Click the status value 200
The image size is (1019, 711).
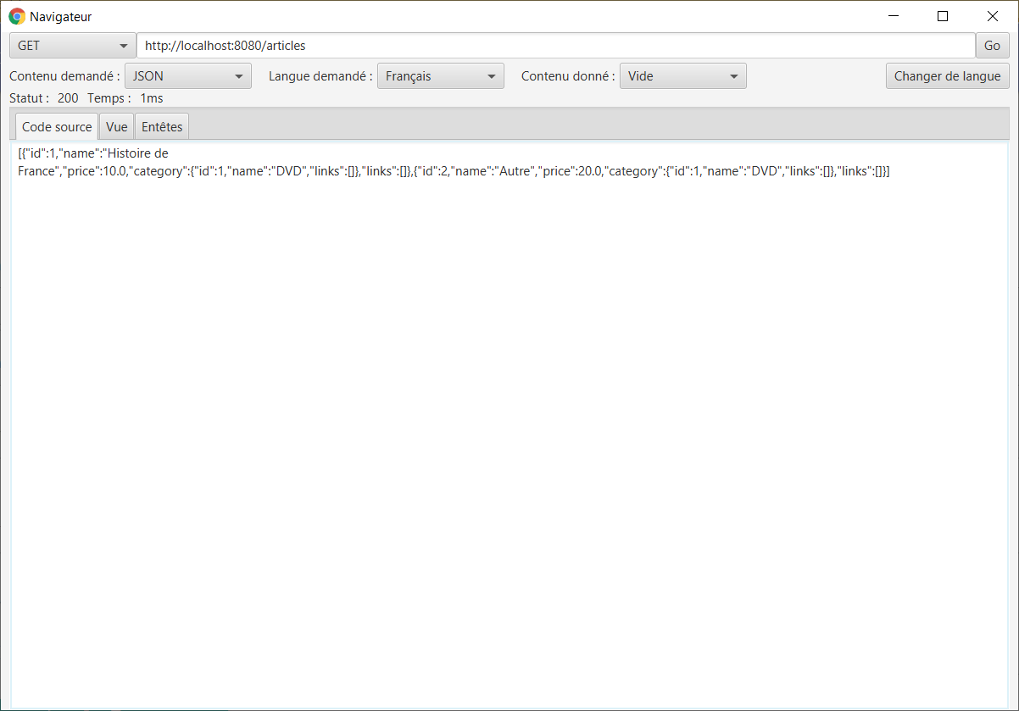coord(68,98)
